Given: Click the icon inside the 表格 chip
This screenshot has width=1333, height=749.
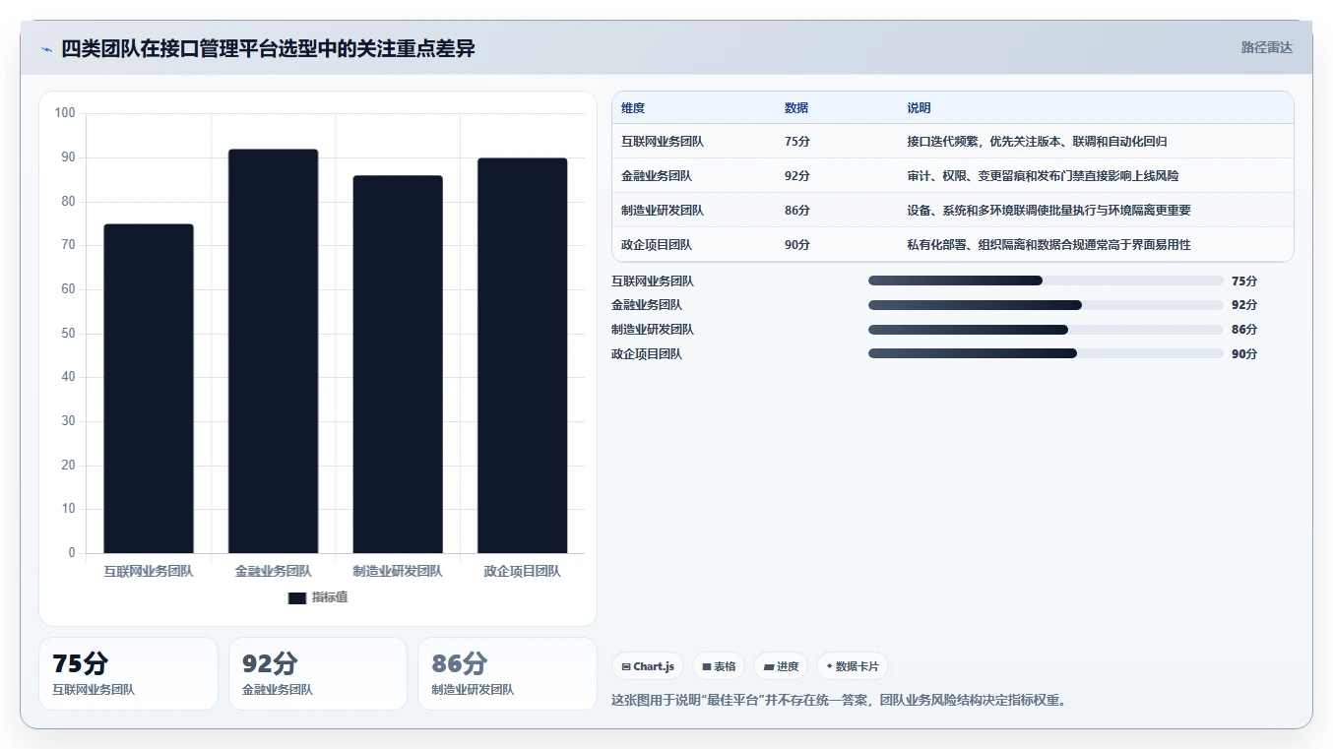Looking at the screenshot, I should [x=707, y=666].
